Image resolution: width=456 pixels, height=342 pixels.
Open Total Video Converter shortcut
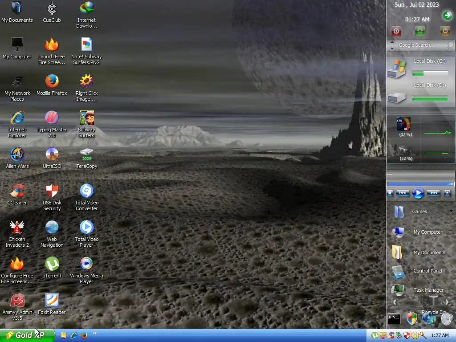86,197
